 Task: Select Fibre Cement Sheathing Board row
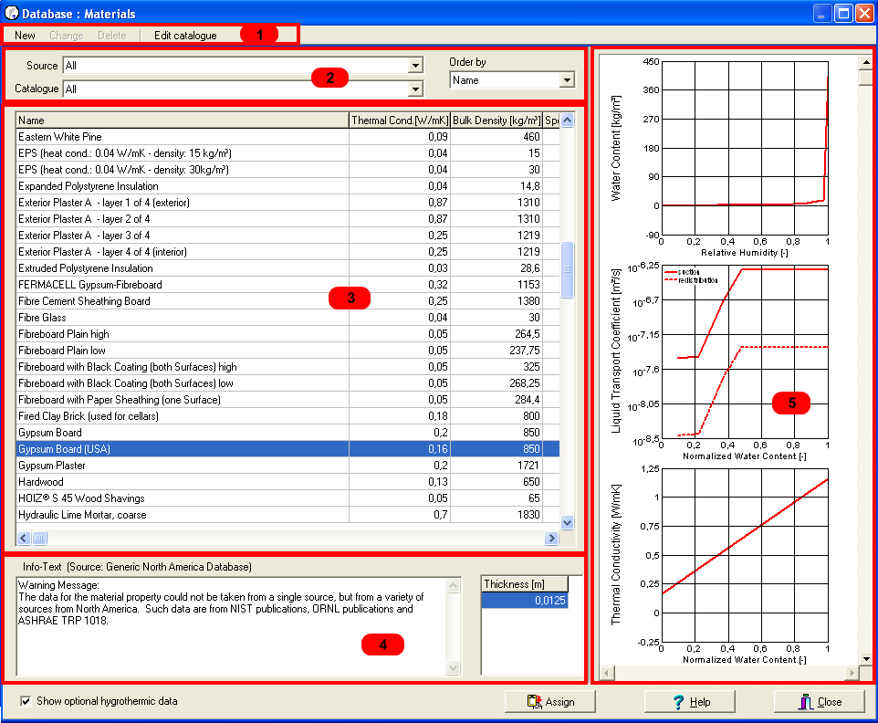point(287,301)
